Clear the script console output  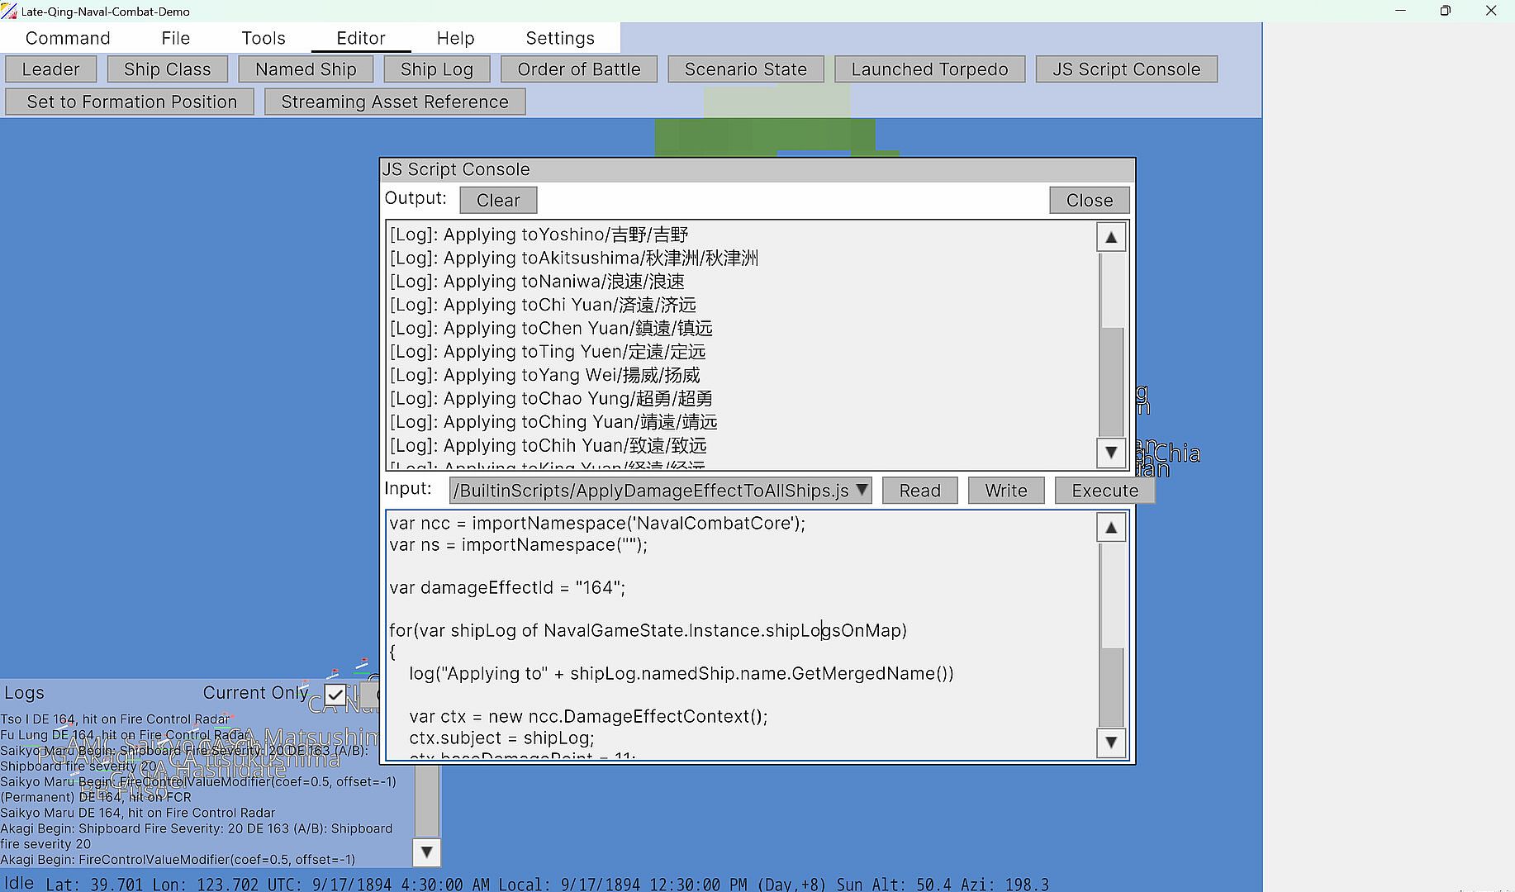(499, 200)
